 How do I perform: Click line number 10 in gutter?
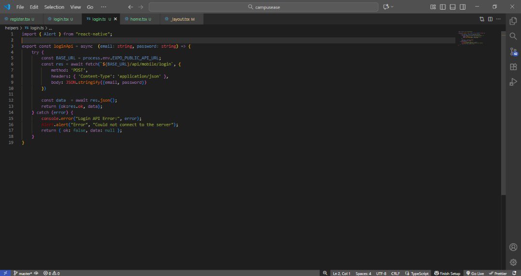pyautogui.click(x=11, y=88)
